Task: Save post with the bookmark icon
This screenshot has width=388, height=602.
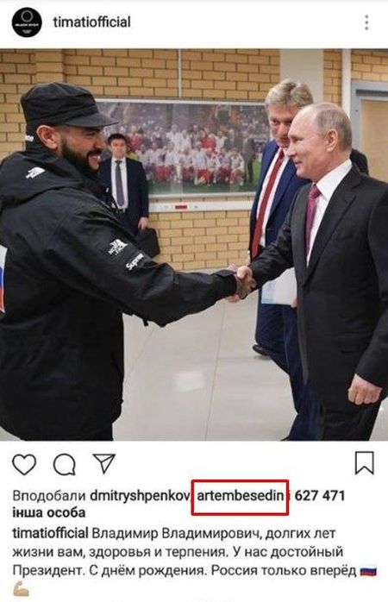Action: click(364, 462)
